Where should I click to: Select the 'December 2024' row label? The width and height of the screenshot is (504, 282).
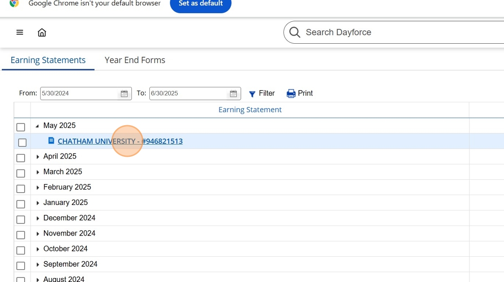click(69, 218)
